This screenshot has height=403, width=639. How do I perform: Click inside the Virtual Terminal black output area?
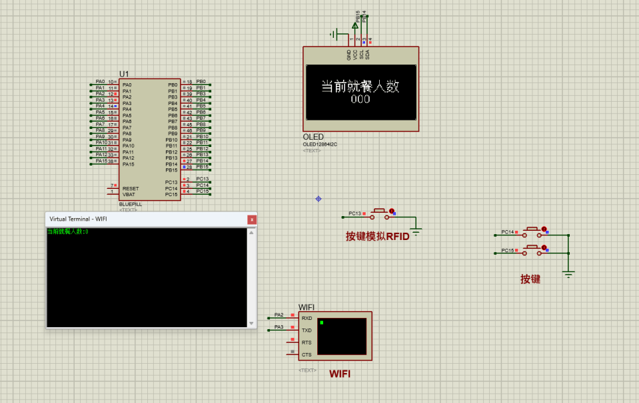coord(147,279)
